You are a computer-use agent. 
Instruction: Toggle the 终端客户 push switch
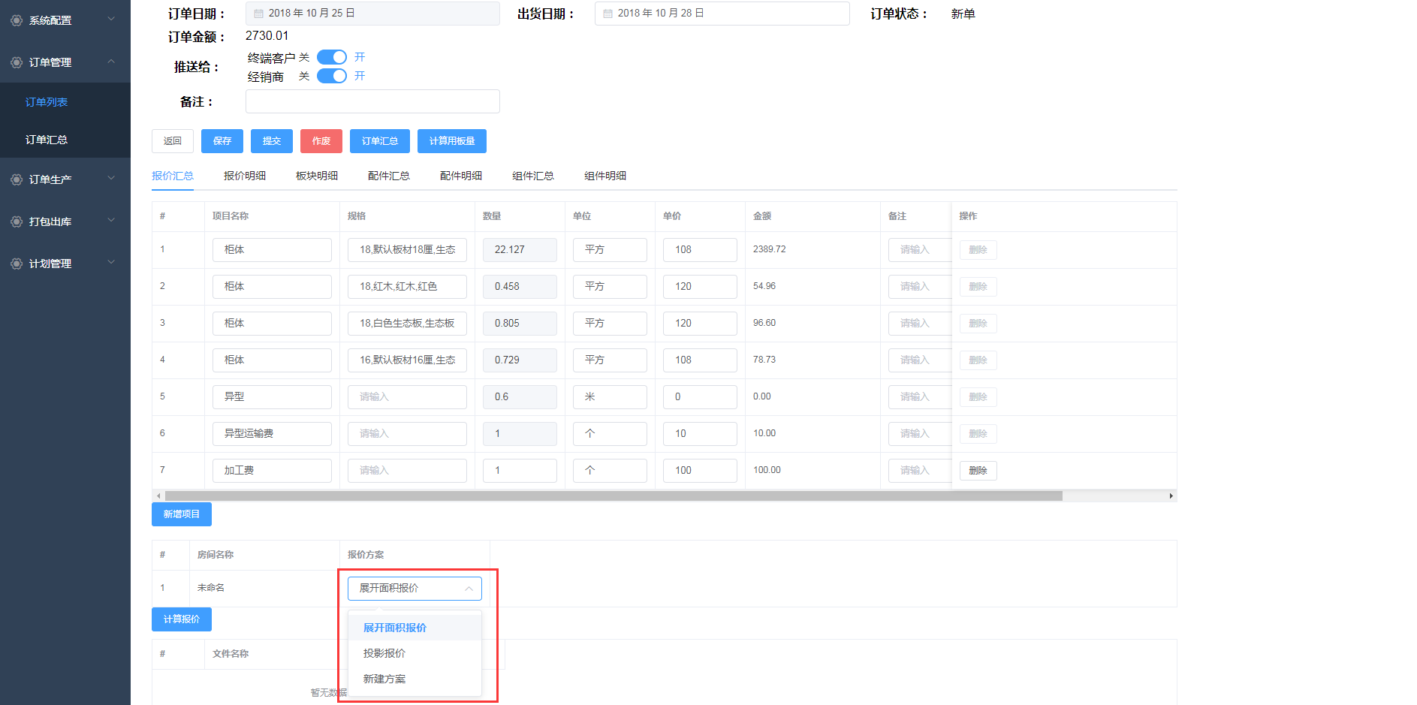(331, 57)
